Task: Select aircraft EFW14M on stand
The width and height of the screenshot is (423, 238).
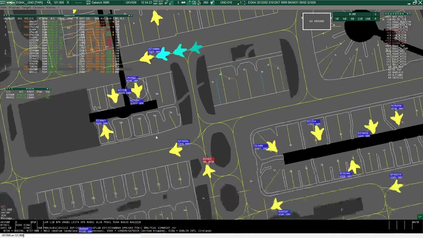Action: tap(354, 167)
